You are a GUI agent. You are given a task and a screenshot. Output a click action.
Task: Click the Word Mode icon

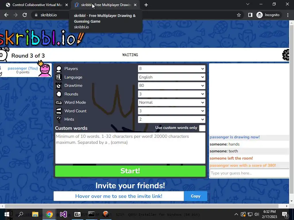click(x=59, y=103)
